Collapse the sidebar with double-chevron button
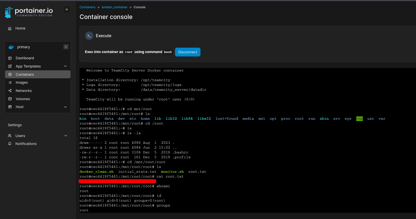Viewport: 416px width, 219px height. (x=67, y=10)
